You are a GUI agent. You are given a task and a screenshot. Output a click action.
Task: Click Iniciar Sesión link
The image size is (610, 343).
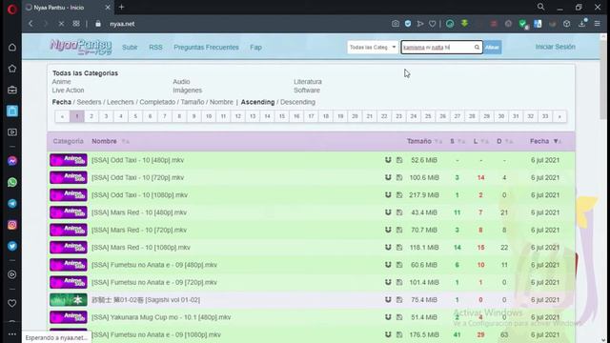(555, 47)
